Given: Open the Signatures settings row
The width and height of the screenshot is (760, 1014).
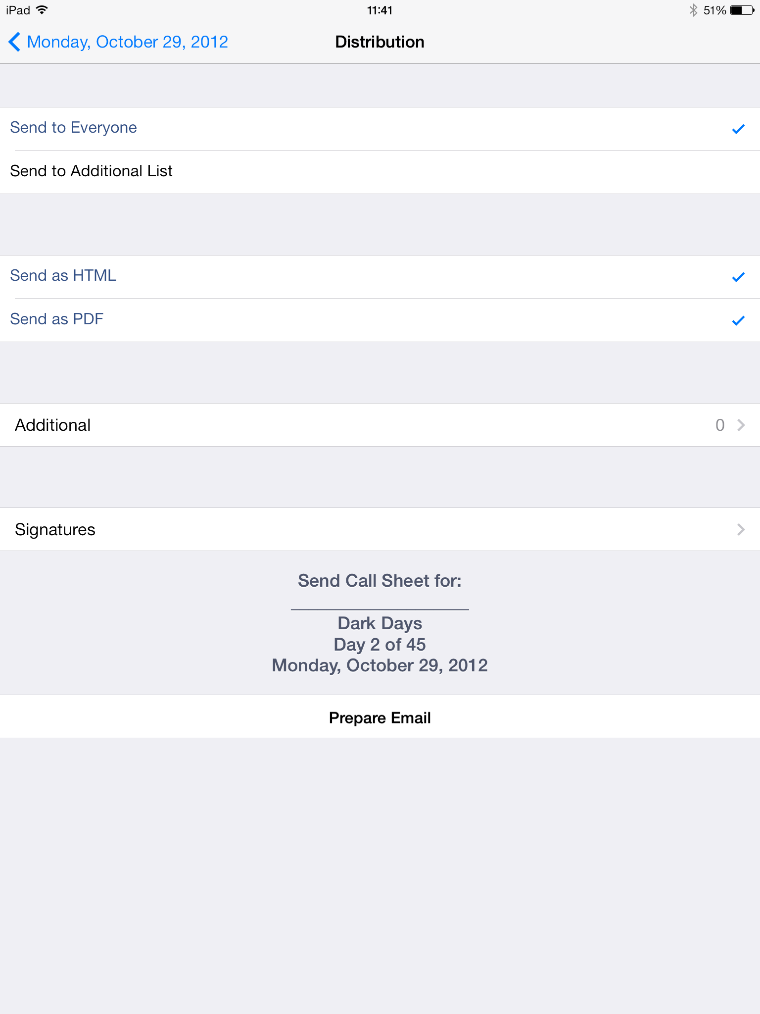Looking at the screenshot, I should (x=55, y=530).
